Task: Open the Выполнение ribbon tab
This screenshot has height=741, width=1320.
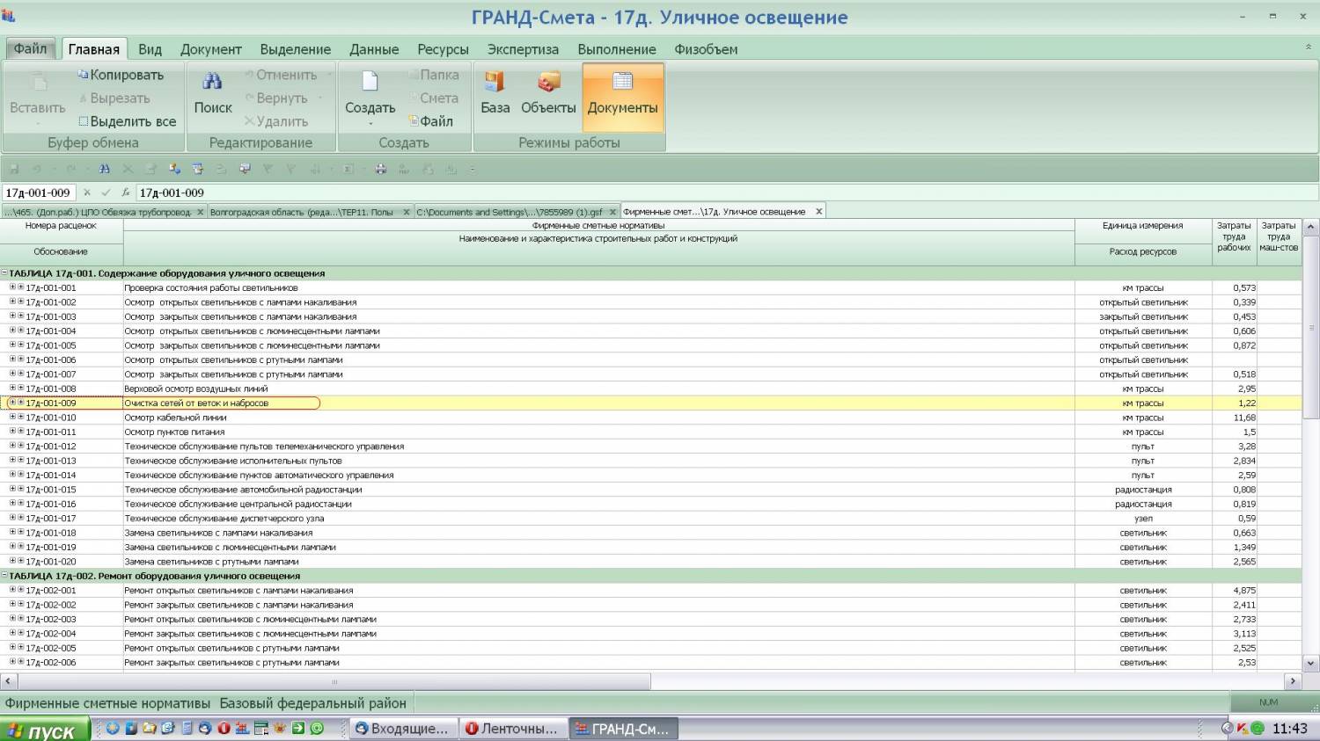Action: (x=617, y=49)
